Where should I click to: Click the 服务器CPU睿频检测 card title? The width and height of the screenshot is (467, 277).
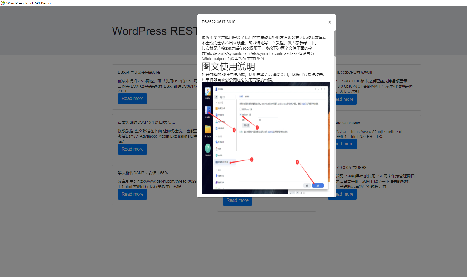click(x=354, y=72)
